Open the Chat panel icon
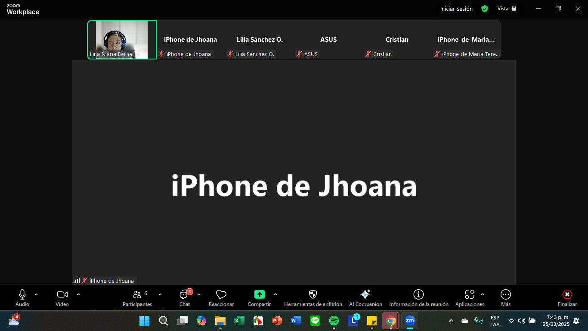588x331 pixels. coord(184,295)
